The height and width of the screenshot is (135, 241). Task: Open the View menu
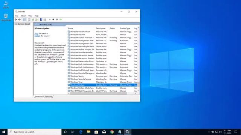[30, 16]
